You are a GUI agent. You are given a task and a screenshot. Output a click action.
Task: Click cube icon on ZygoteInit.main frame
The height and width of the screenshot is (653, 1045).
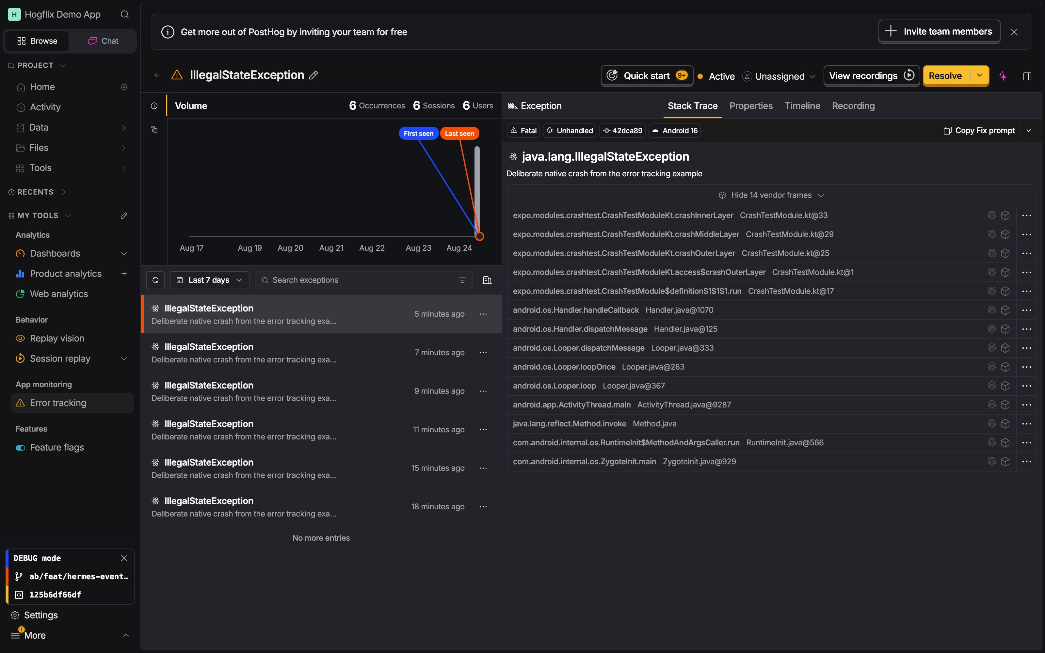(x=1005, y=462)
